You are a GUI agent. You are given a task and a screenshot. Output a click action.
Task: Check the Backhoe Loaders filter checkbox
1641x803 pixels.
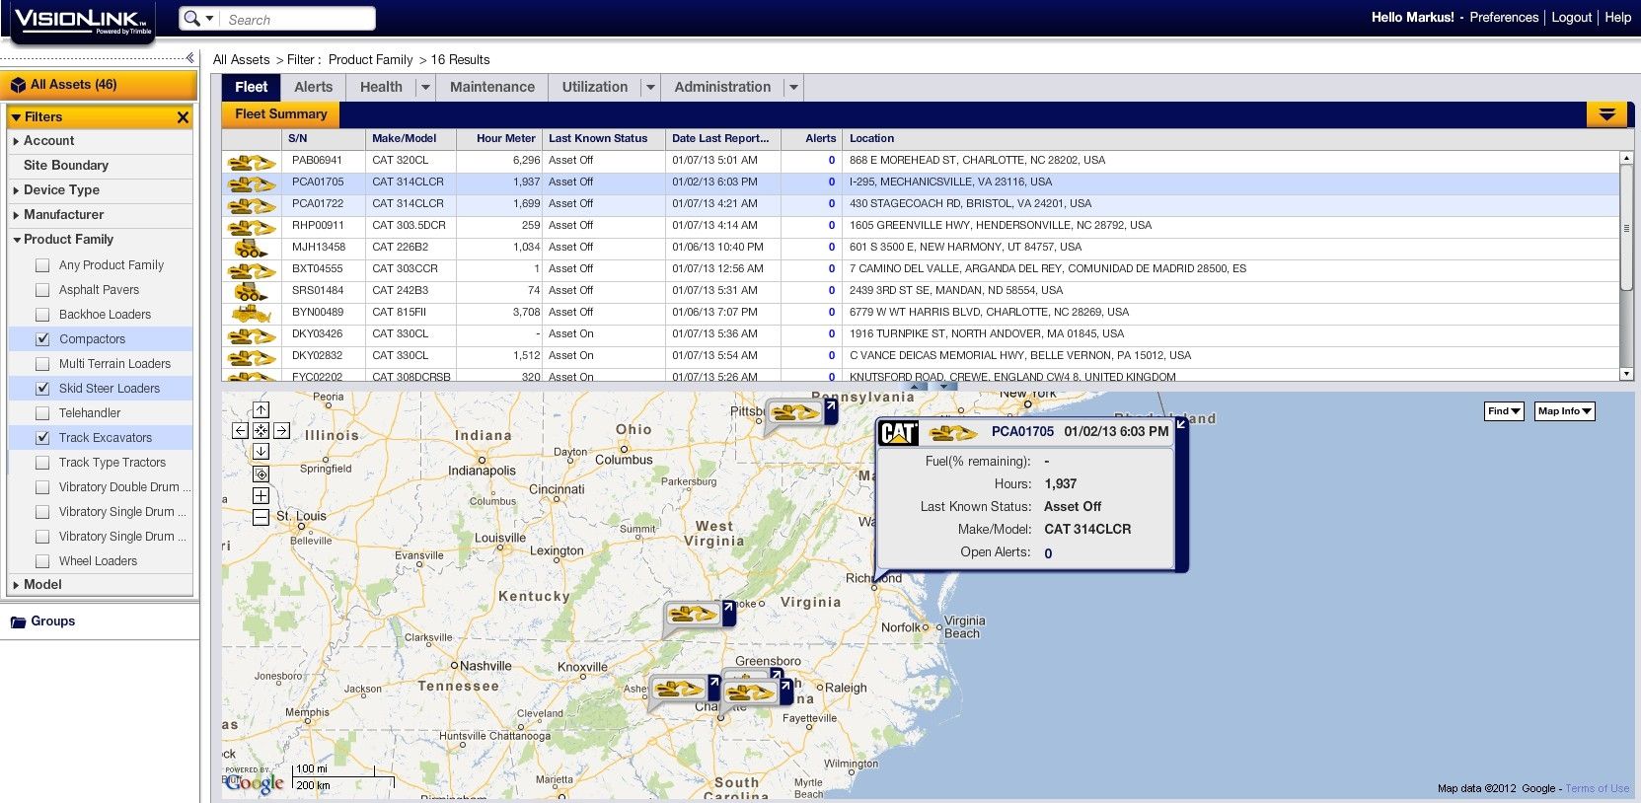click(42, 315)
